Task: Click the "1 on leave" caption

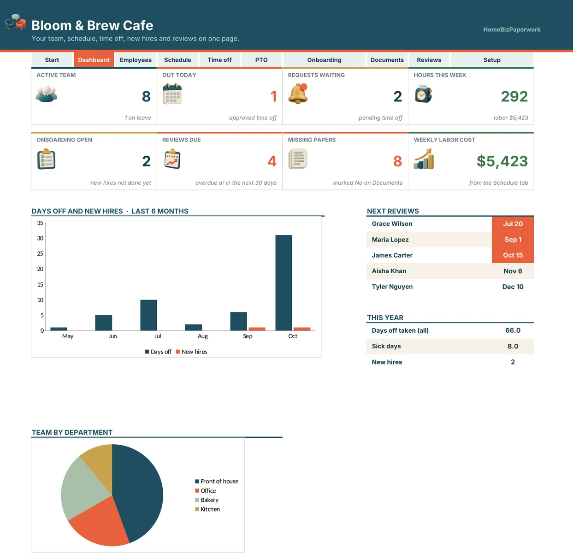Action: pyautogui.click(x=137, y=118)
